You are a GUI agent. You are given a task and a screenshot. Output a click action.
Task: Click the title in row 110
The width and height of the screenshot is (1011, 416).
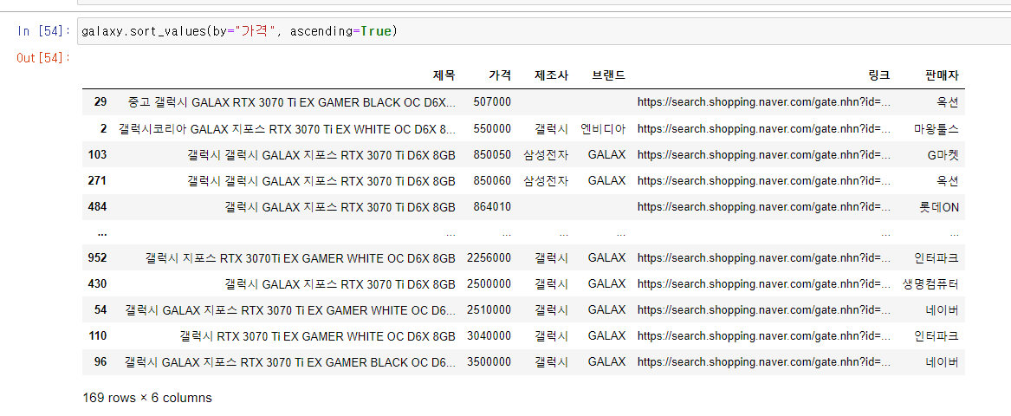[318, 336]
